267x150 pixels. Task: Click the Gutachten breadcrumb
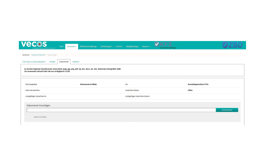pyautogui.click(x=26, y=55)
